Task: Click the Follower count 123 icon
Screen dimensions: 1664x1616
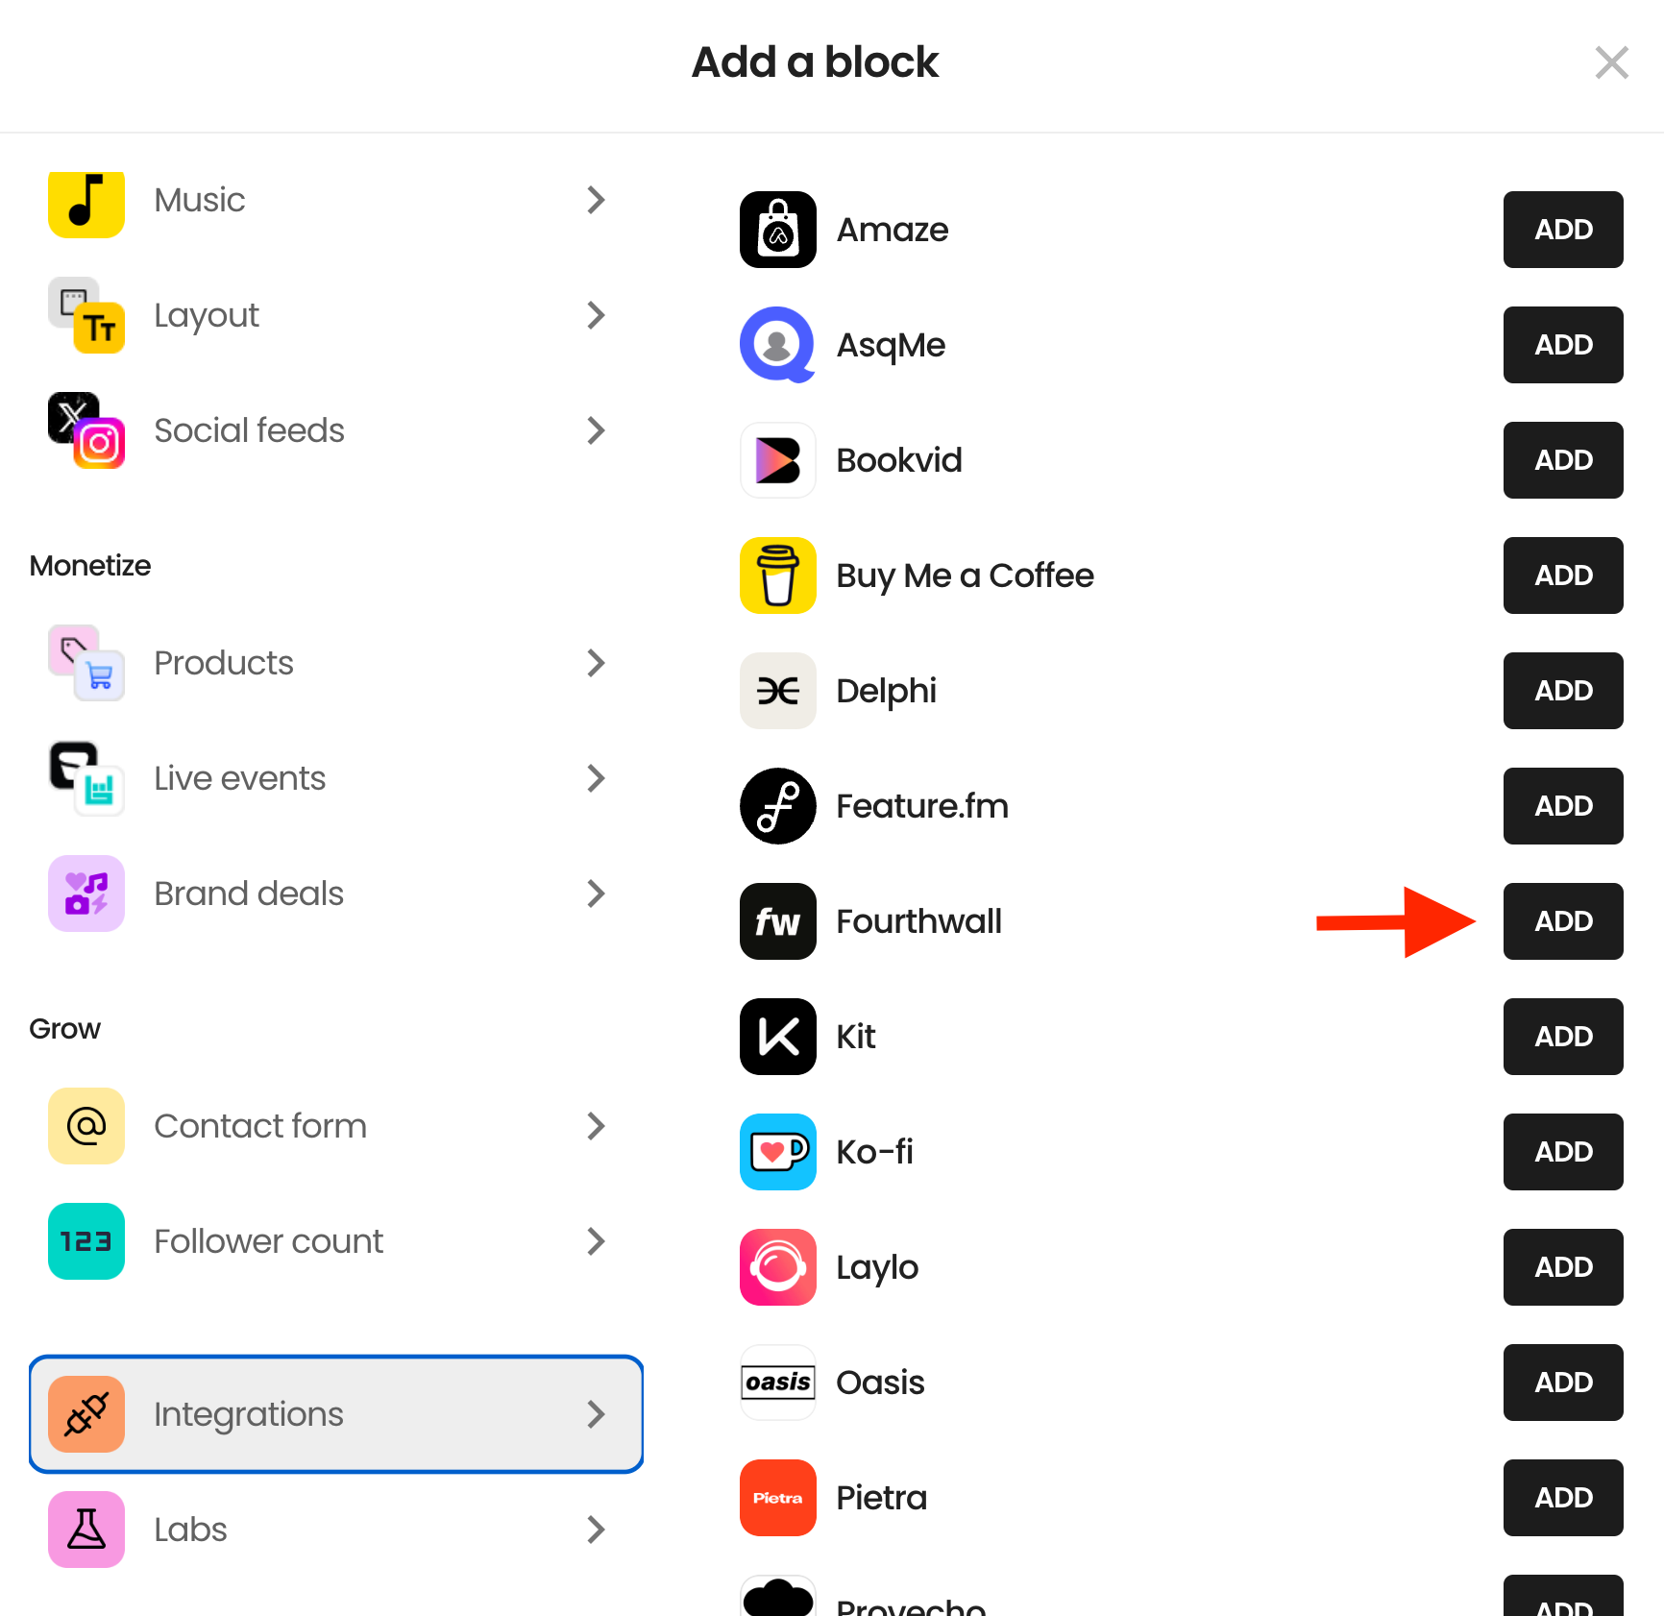Action: click(86, 1241)
